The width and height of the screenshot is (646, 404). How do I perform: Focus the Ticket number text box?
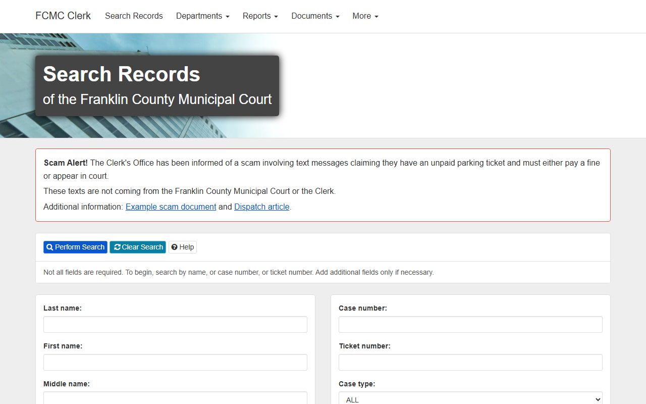click(470, 363)
